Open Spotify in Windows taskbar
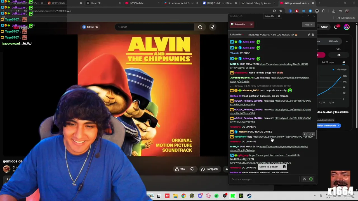 pos(216,196)
